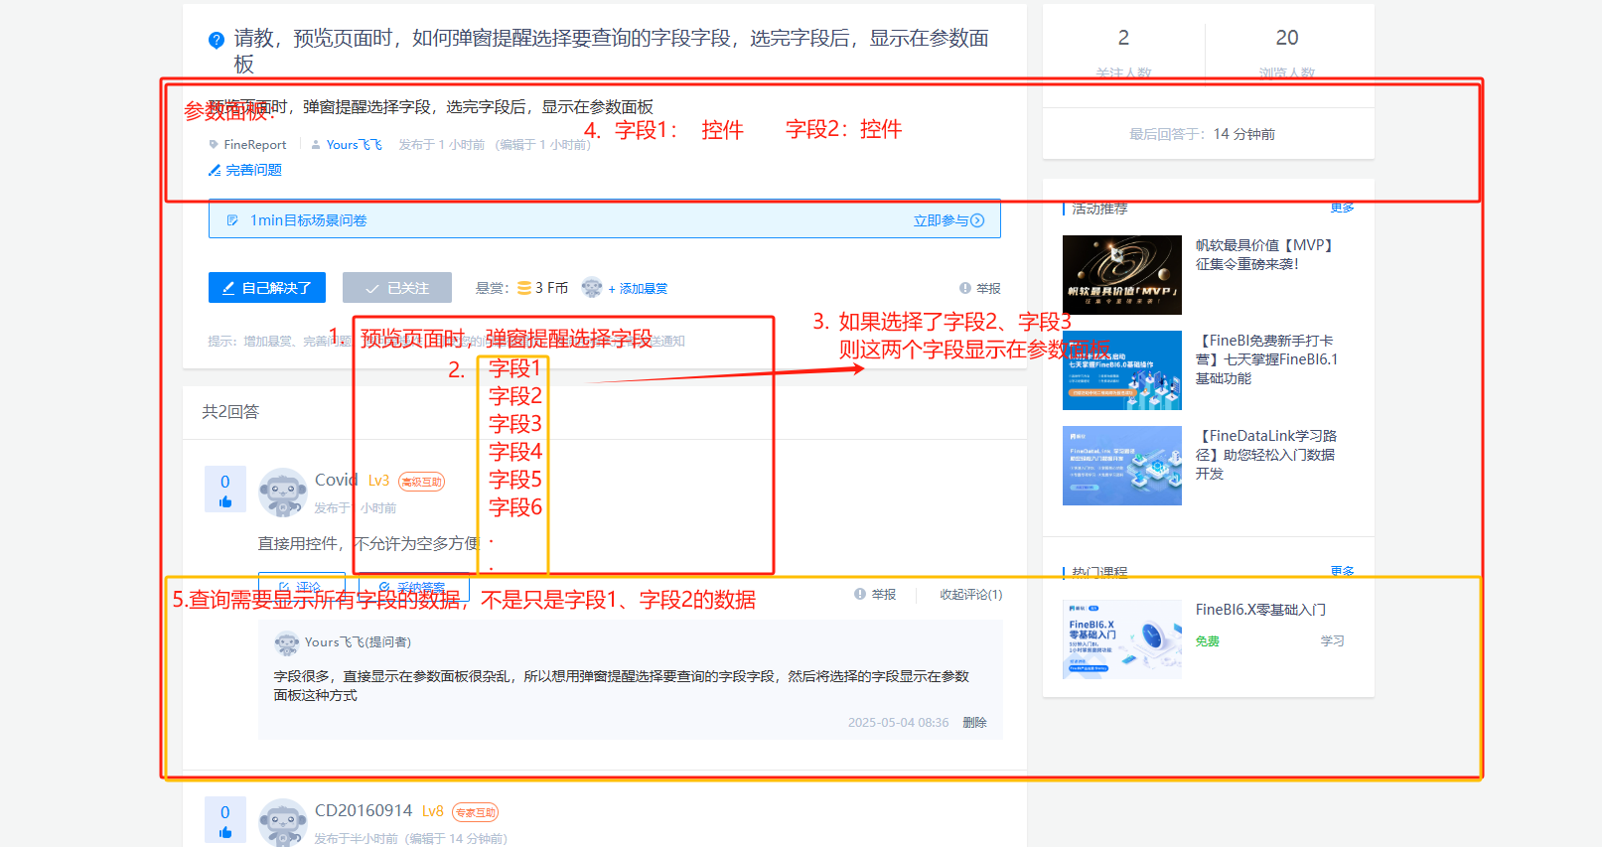Open the MVP black banner thumbnail

pos(1122,275)
